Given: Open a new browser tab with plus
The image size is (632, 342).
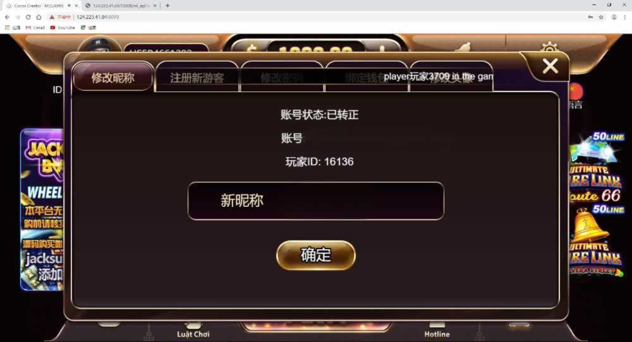Looking at the screenshot, I should pyautogui.click(x=167, y=6).
